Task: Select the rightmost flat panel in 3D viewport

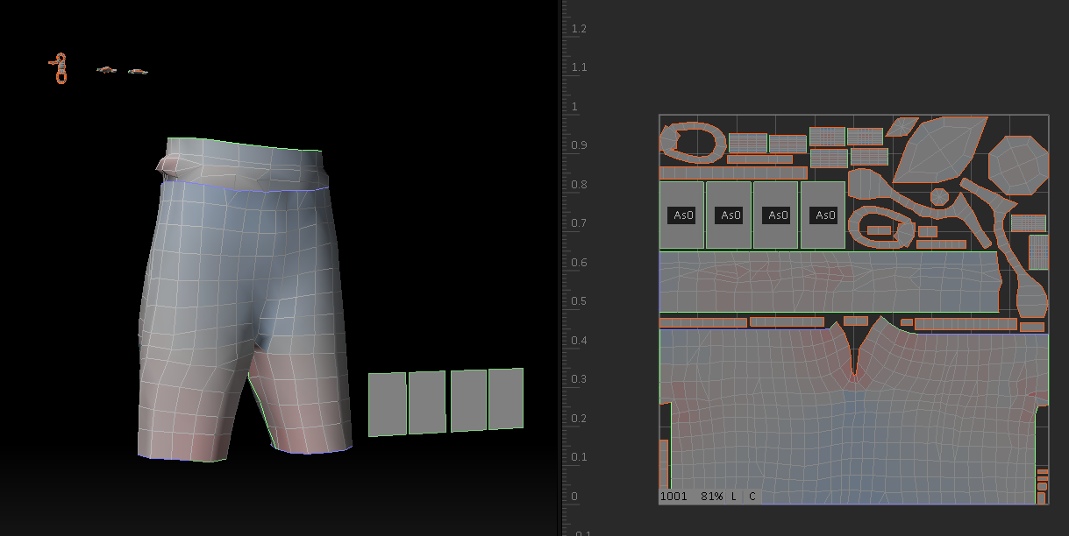Action: tap(506, 398)
